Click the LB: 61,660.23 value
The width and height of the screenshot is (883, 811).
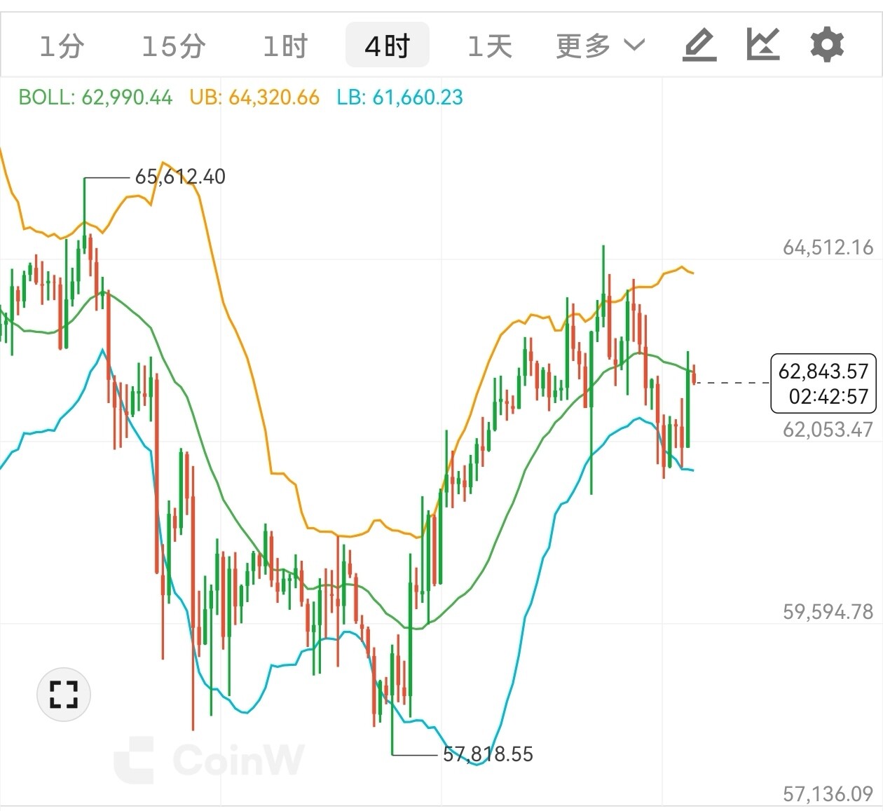click(400, 97)
